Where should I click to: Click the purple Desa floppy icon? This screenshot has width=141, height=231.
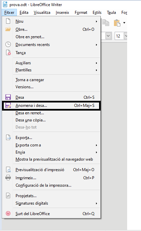point(8,97)
